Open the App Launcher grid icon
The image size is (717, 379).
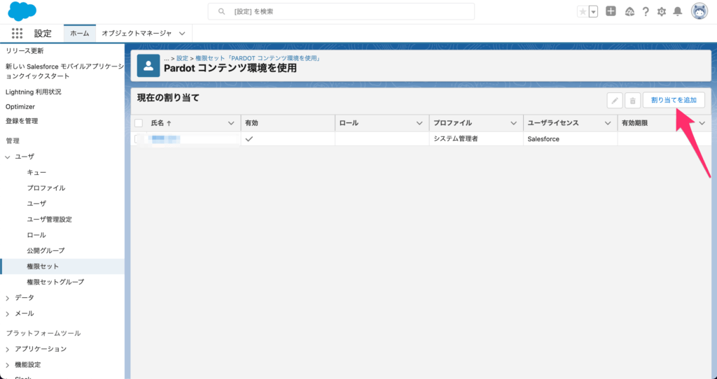[17, 34]
